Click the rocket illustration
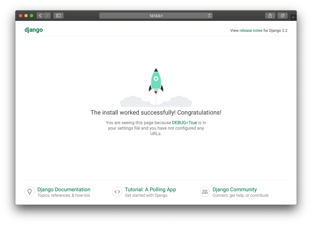This screenshot has width=312, height=225. pos(156,87)
